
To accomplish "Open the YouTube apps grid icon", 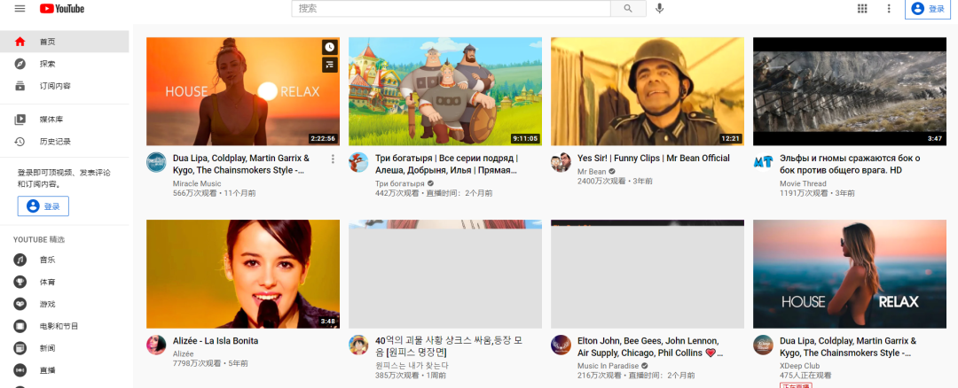I will 862,9.
